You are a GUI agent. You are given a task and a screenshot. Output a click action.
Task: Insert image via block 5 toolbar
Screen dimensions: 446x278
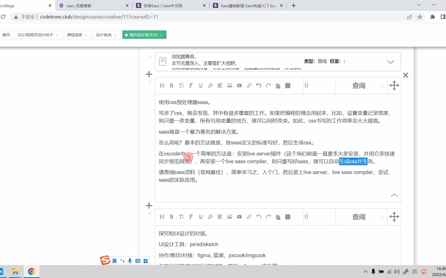point(230,86)
